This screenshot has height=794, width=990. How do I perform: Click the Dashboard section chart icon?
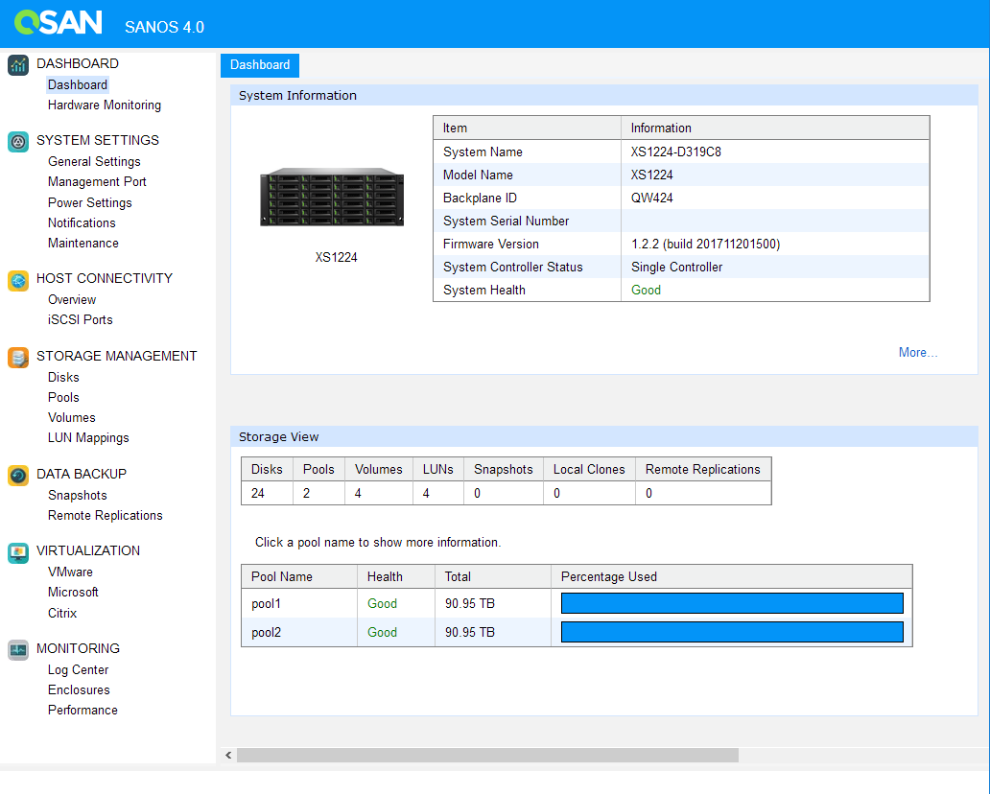coord(18,65)
